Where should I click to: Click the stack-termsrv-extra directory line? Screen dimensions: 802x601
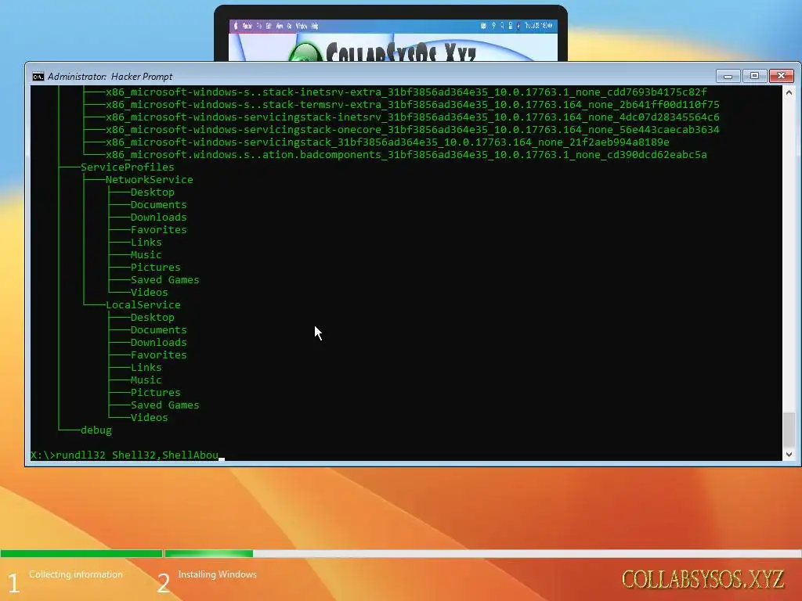pyautogui.click(x=412, y=104)
